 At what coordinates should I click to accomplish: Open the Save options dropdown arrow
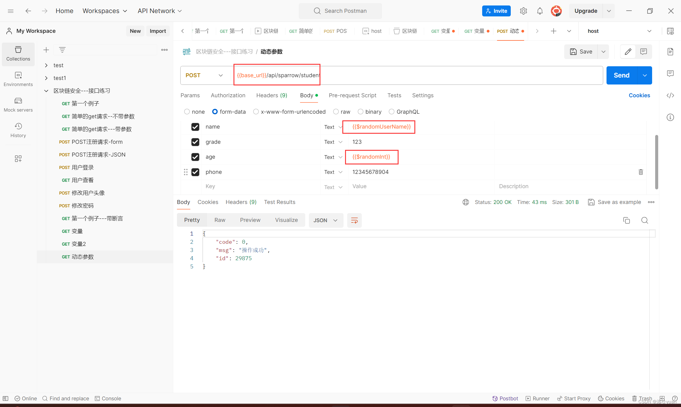pyautogui.click(x=603, y=52)
